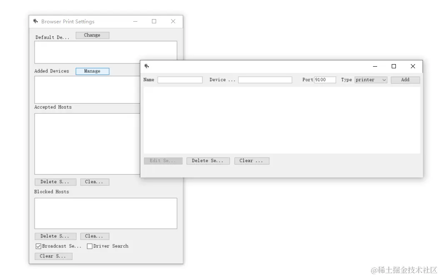
Task: Enable the Driver Search checkbox
Action: (89, 246)
